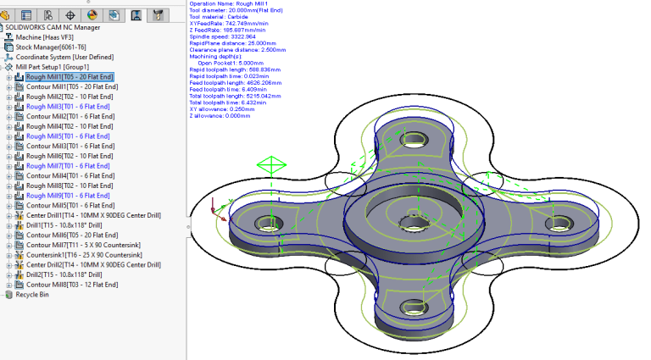Click the Rough Mill3 operation icon
The width and height of the screenshot is (651, 360).
click(19, 107)
